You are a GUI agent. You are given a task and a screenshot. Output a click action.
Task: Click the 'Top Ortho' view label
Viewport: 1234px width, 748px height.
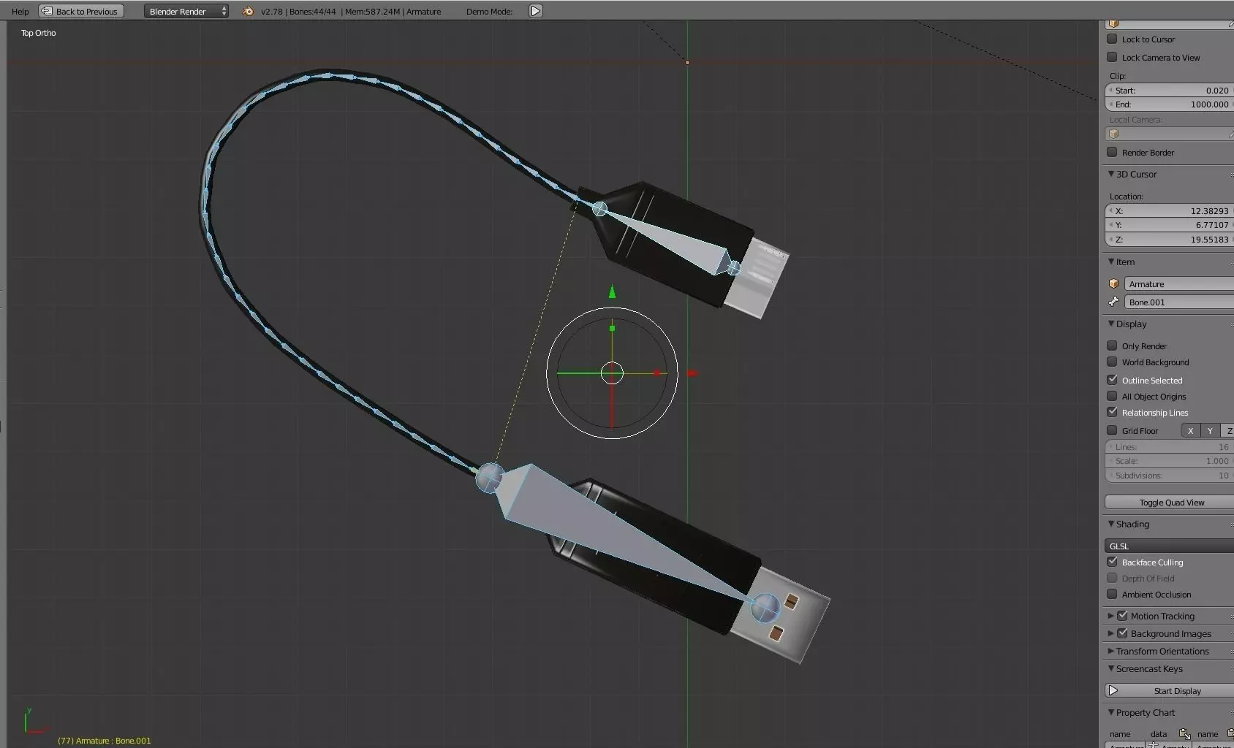click(x=38, y=33)
